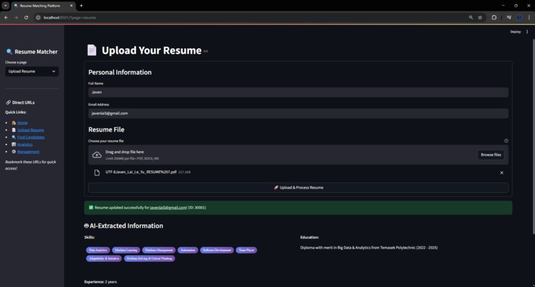Click the gear icon beside Management
Screen dimensions: 535x287
pyautogui.click(x=14, y=151)
